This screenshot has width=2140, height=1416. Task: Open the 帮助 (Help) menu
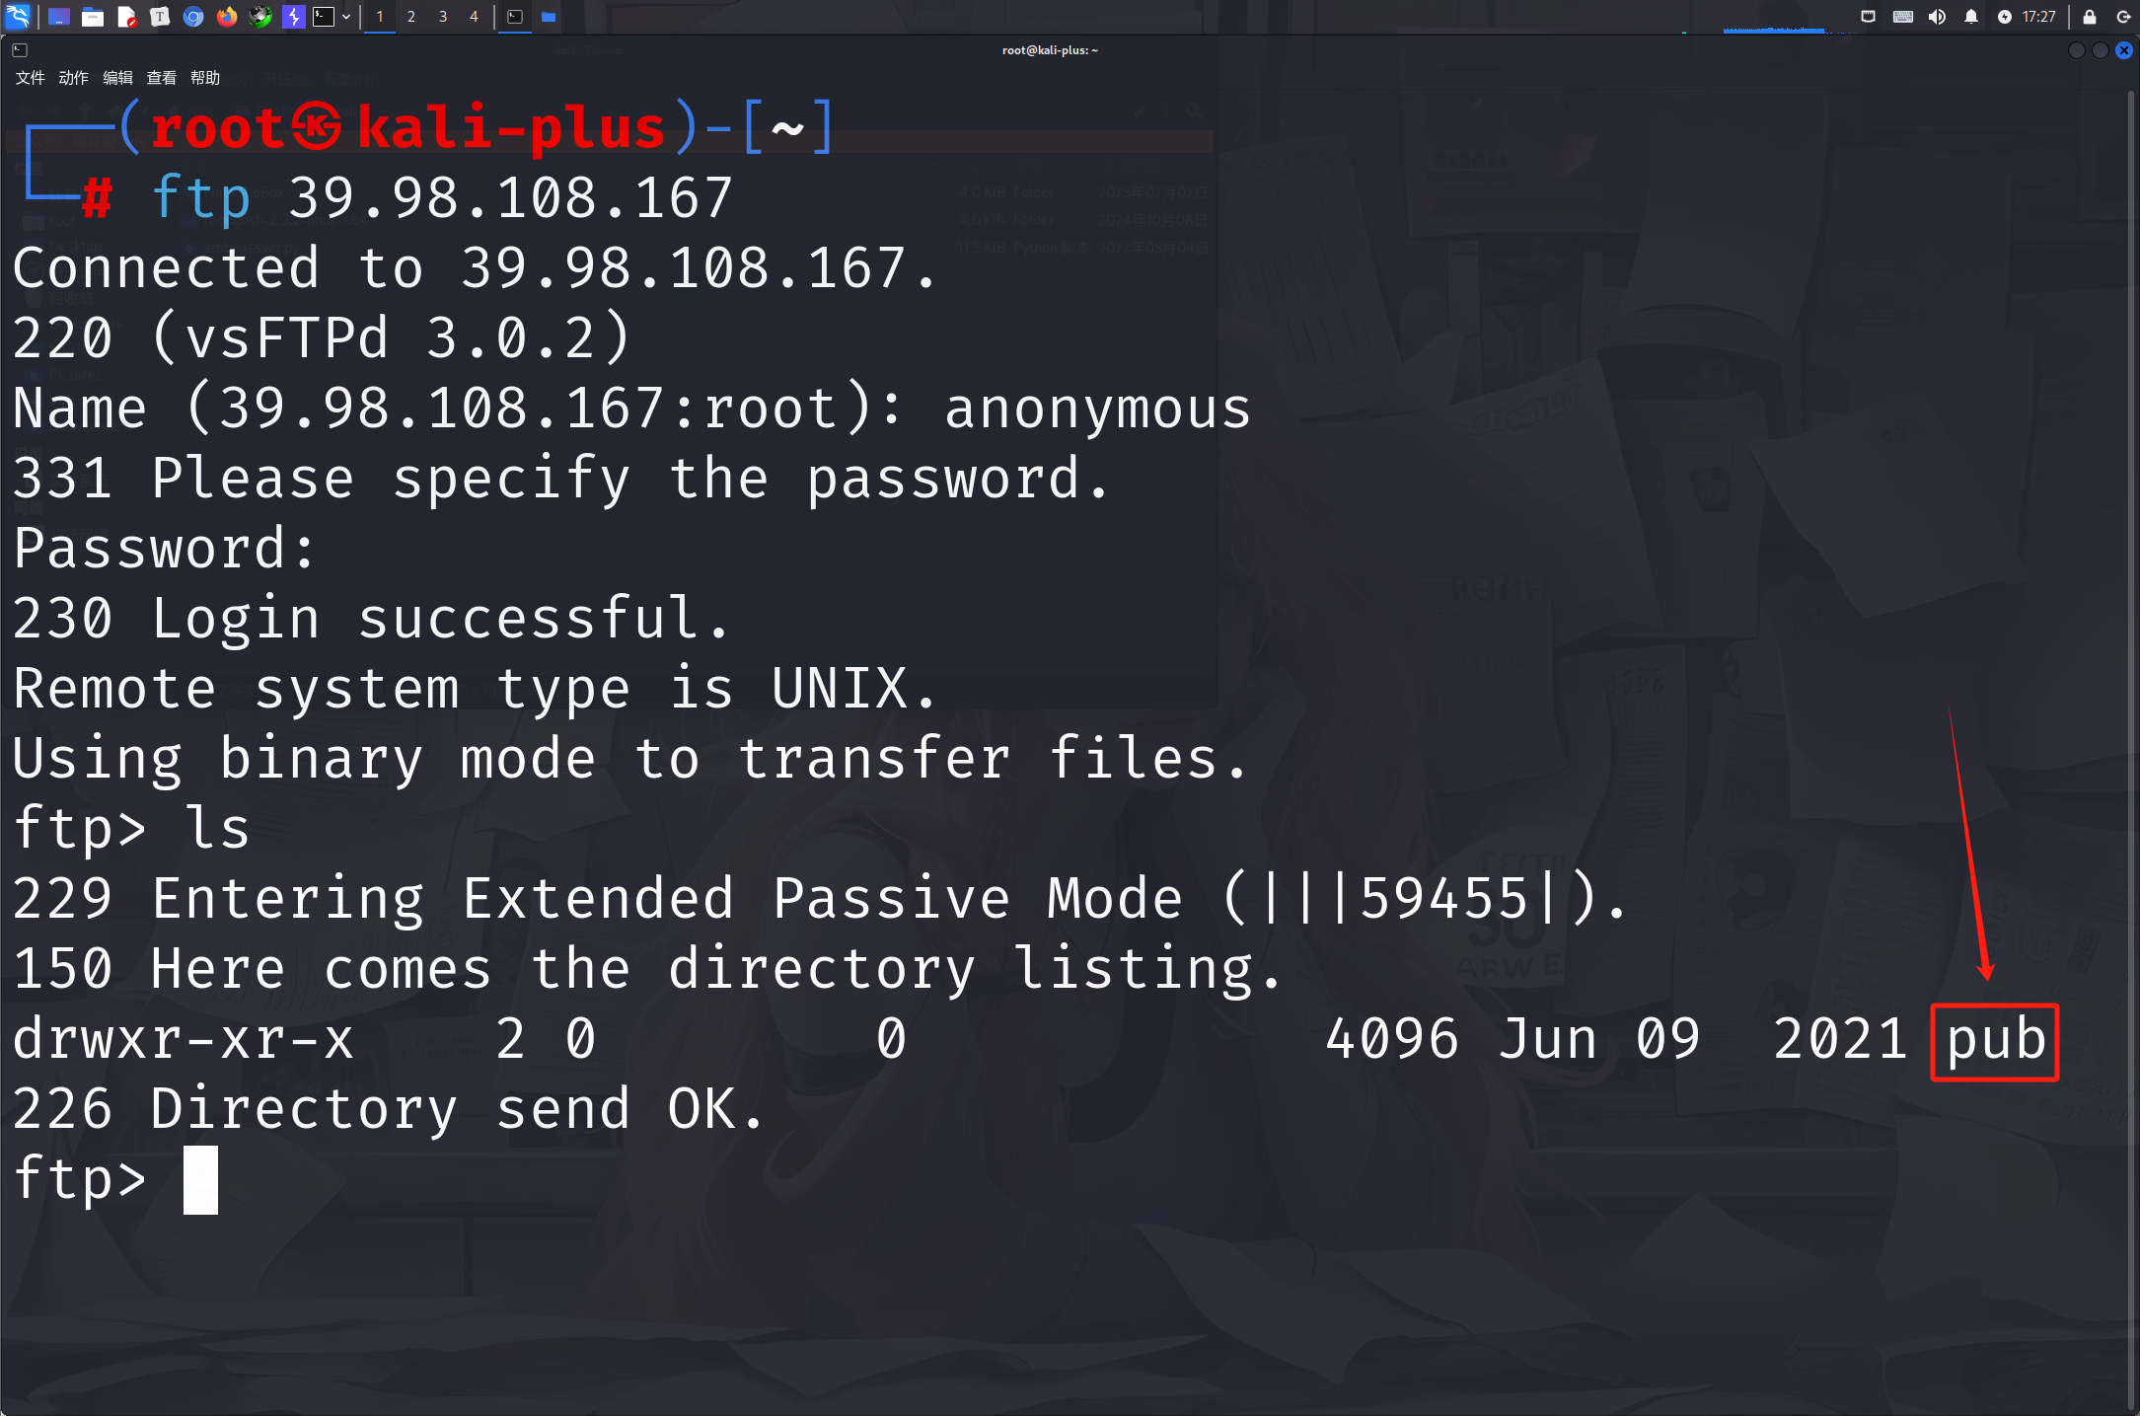coord(205,78)
